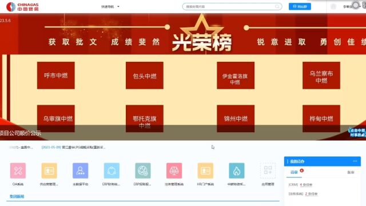366x206 pixels.
Task: Click the blue site group button
Action: tap(300, 6)
